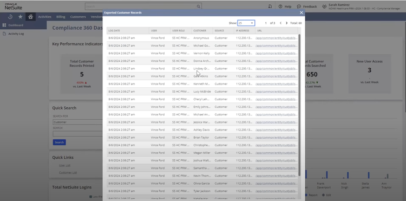
Task: Open the Search For Customer dropdown
Action: [x=77, y=122]
